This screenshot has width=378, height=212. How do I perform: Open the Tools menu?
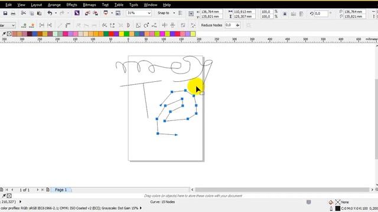point(133,5)
